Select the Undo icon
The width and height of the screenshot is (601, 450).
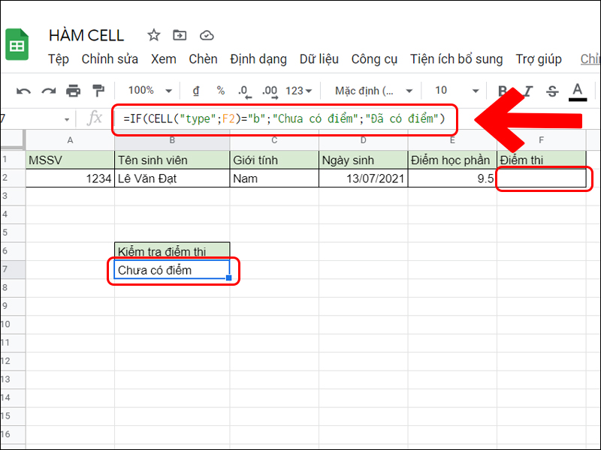coord(23,90)
